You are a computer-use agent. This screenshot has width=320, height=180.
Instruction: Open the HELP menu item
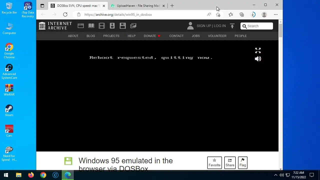131,36
